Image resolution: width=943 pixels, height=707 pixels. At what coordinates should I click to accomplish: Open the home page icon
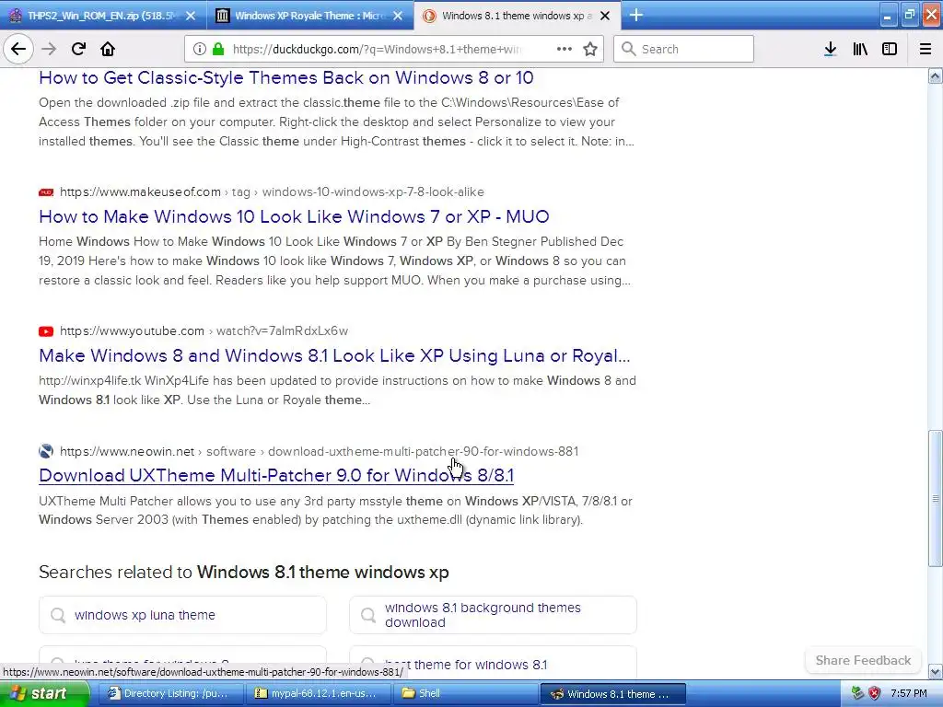(108, 49)
